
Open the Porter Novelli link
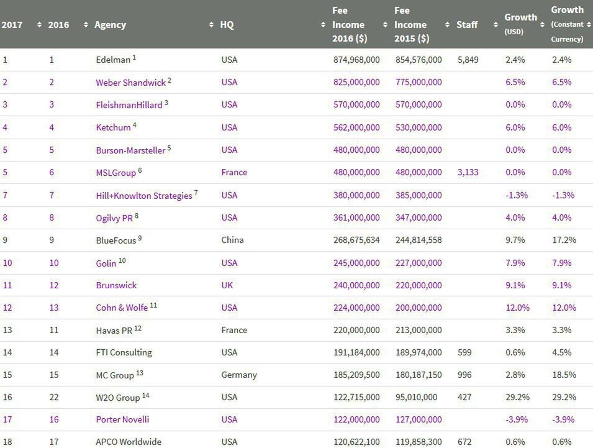(x=122, y=419)
